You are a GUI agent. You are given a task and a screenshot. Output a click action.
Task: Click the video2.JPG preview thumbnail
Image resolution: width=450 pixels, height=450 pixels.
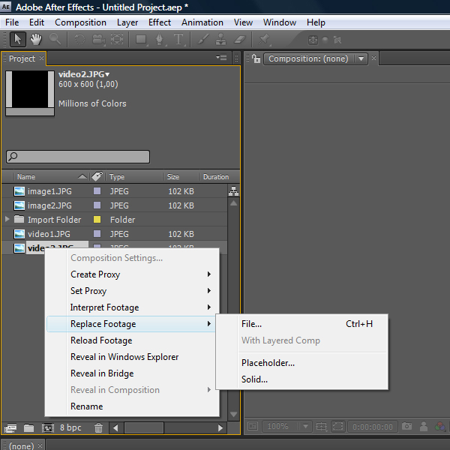(x=30, y=93)
